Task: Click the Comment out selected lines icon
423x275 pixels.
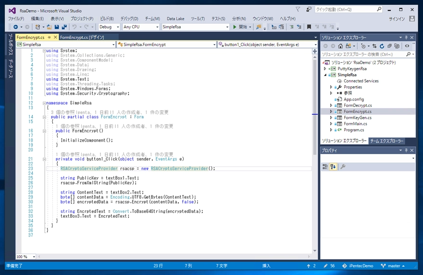Action: [291, 27]
